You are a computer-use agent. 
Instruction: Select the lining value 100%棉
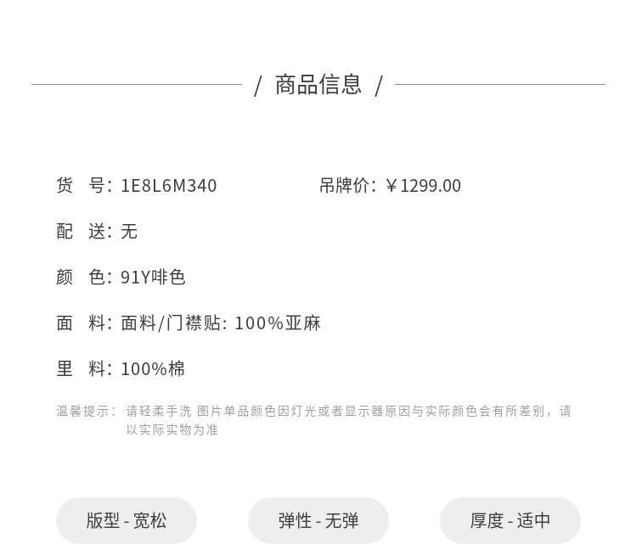(153, 369)
